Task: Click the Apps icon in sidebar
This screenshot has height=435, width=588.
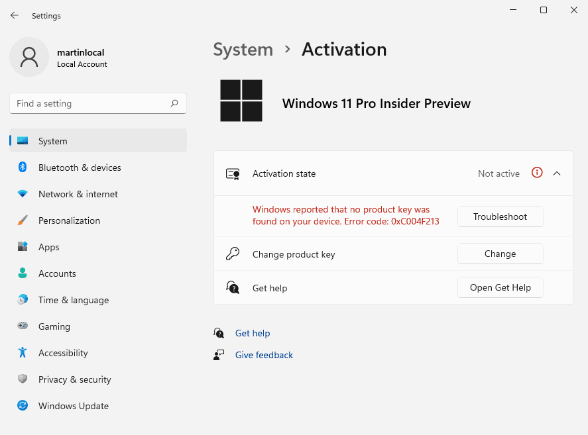Action: [23, 246]
